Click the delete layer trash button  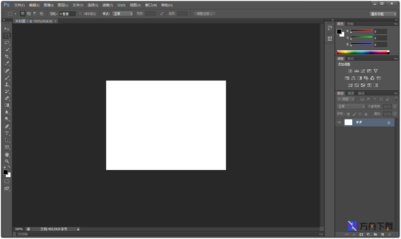[389, 234]
